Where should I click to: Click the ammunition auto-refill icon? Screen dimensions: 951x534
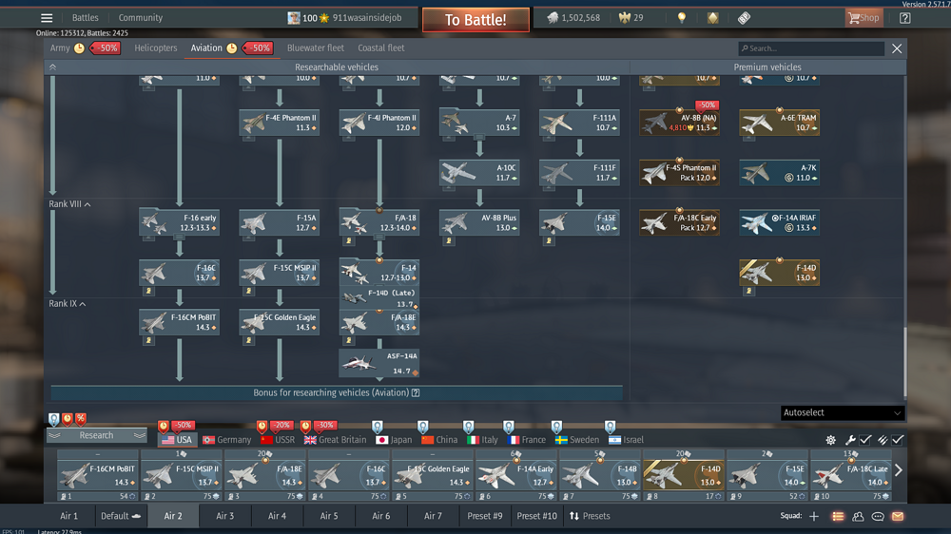coord(883,440)
